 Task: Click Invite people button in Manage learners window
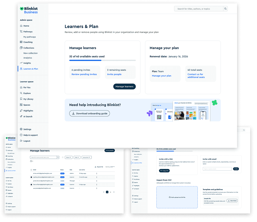(x=110, y=150)
